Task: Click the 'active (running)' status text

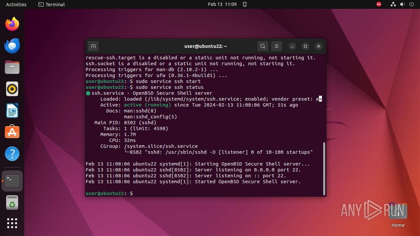Action: click(148, 105)
